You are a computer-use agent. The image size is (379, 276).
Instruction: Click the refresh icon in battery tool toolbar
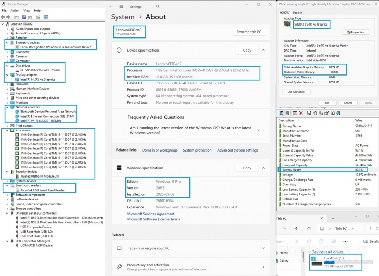click(314, 113)
